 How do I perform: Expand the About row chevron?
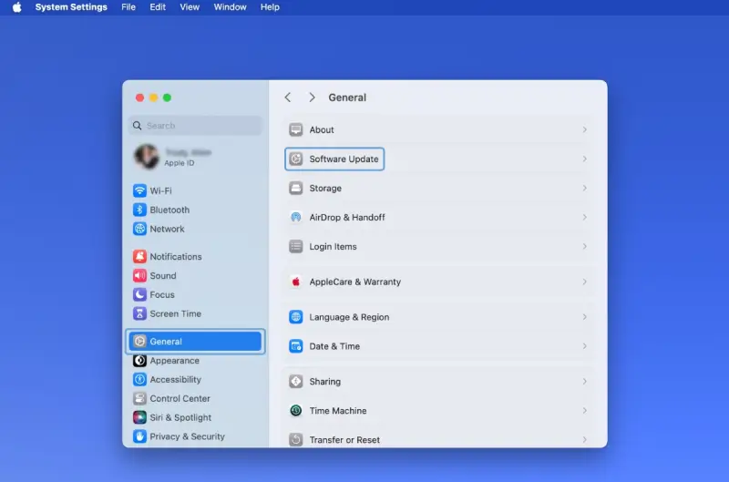pos(584,129)
